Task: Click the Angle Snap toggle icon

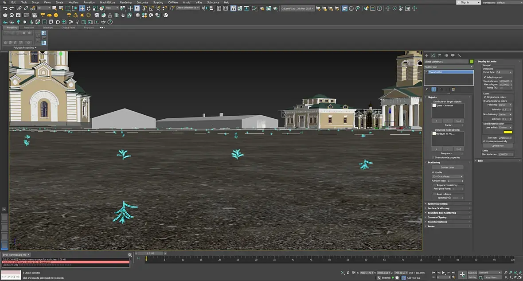Action: pos(151,8)
